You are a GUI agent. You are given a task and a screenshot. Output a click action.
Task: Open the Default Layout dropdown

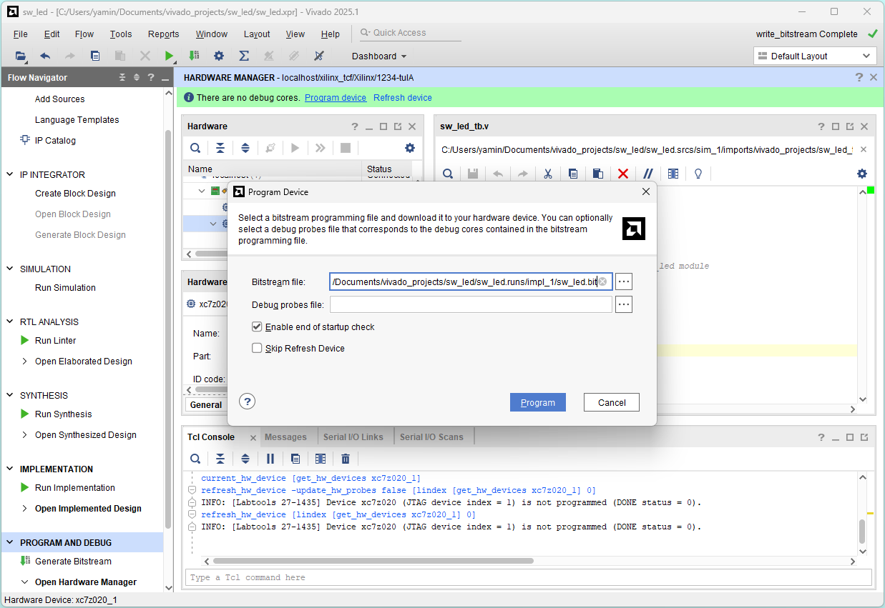pyautogui.click(x=814, y=56)
